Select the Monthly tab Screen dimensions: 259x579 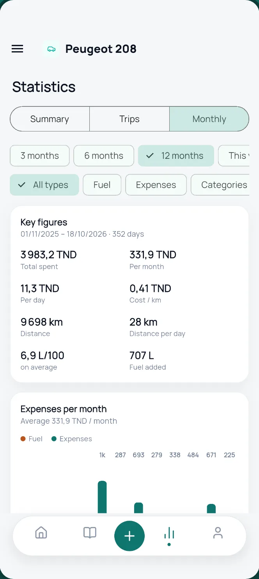click(x=209, y=119)
